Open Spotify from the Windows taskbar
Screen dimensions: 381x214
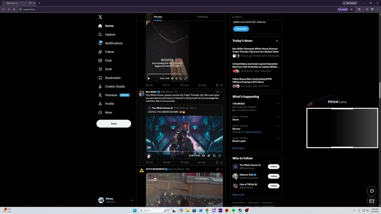233,210
